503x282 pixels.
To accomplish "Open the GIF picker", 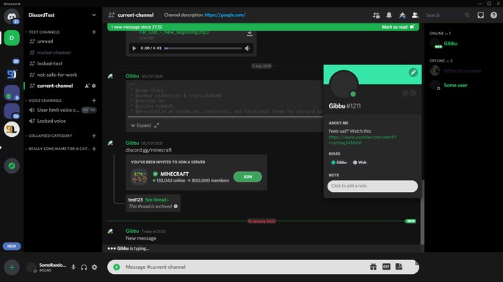I will click(386, 267).
